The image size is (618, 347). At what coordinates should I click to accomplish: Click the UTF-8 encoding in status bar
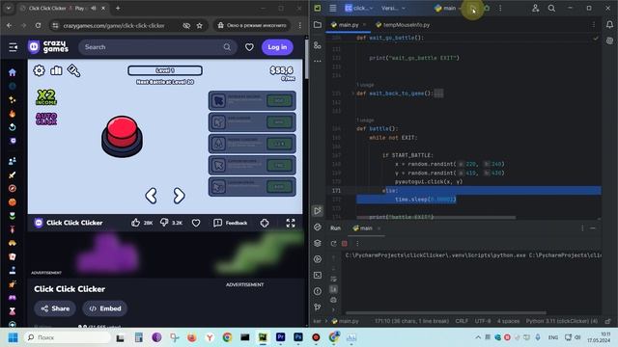(483, 321)
